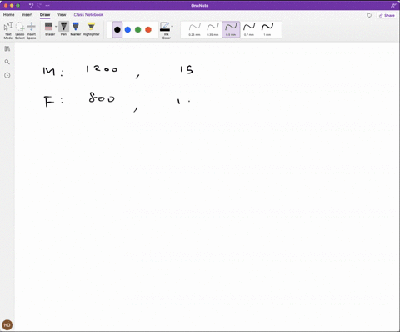
Task: Click the title bar top-right icon
Action: (393, 5)
